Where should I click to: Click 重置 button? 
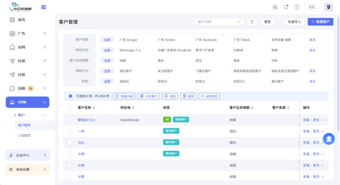pyautogui.click(x=267, y=22)
